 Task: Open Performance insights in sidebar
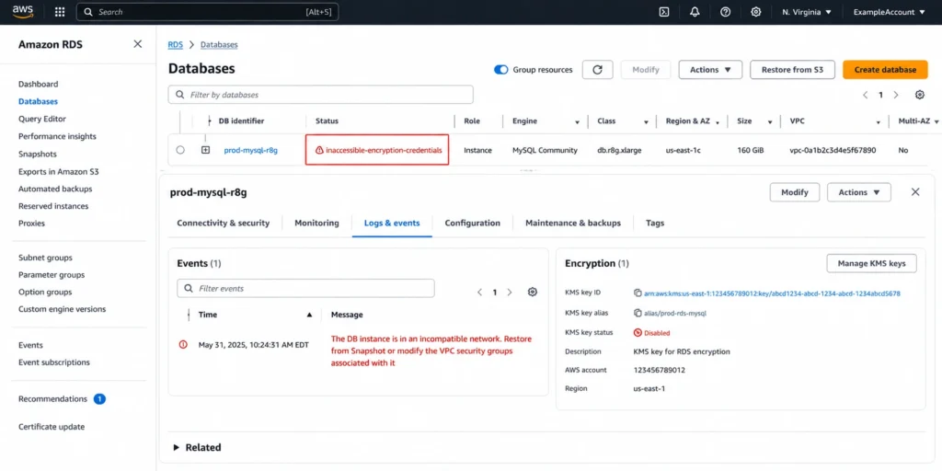[x=57, y=136]
